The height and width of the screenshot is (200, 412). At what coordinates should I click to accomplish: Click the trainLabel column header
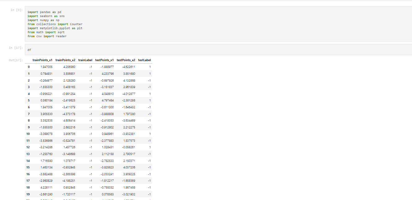pos(85,60)
